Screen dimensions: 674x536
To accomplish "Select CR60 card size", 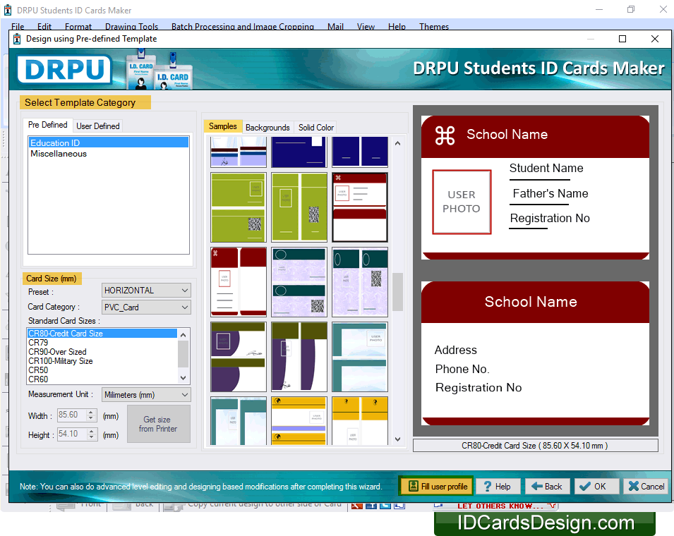I will coord(102,379).
